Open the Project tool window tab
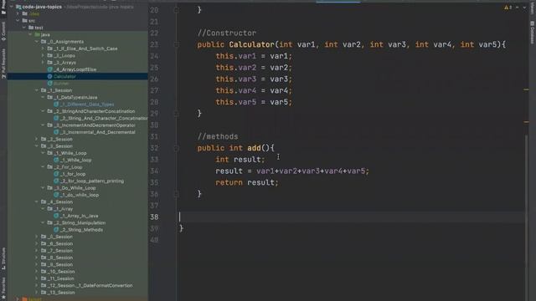The image size is (536, 301). tap(3, 7)
